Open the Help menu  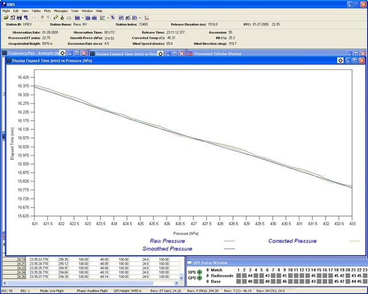[99, 11]
